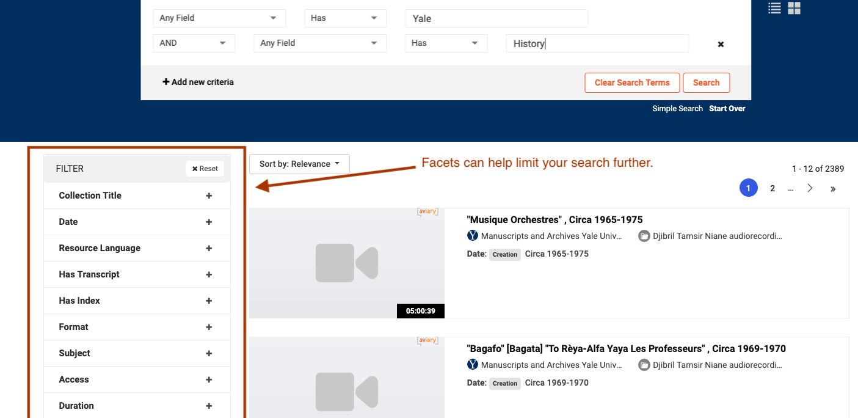Click the 05:00:39 duration badge
Screen dimensions: 858x418
[x=420, y=311]
